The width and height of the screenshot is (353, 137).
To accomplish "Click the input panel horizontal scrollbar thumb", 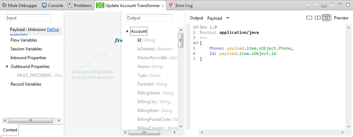I will (x=31, y=120).
